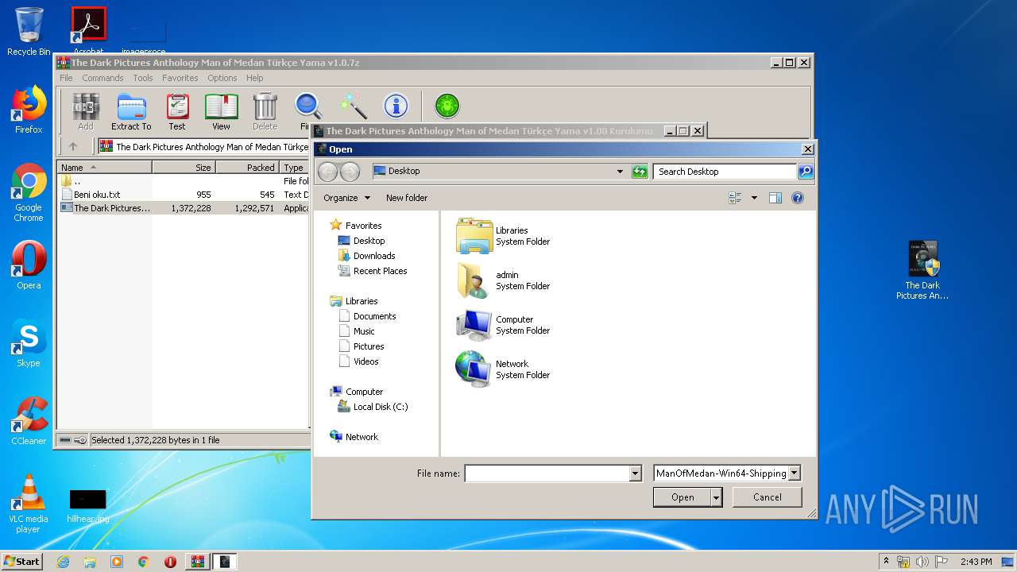Click the Forward arrow in Open dialog
Viewport: 1017px width, 572px height.
click(350, 172)
